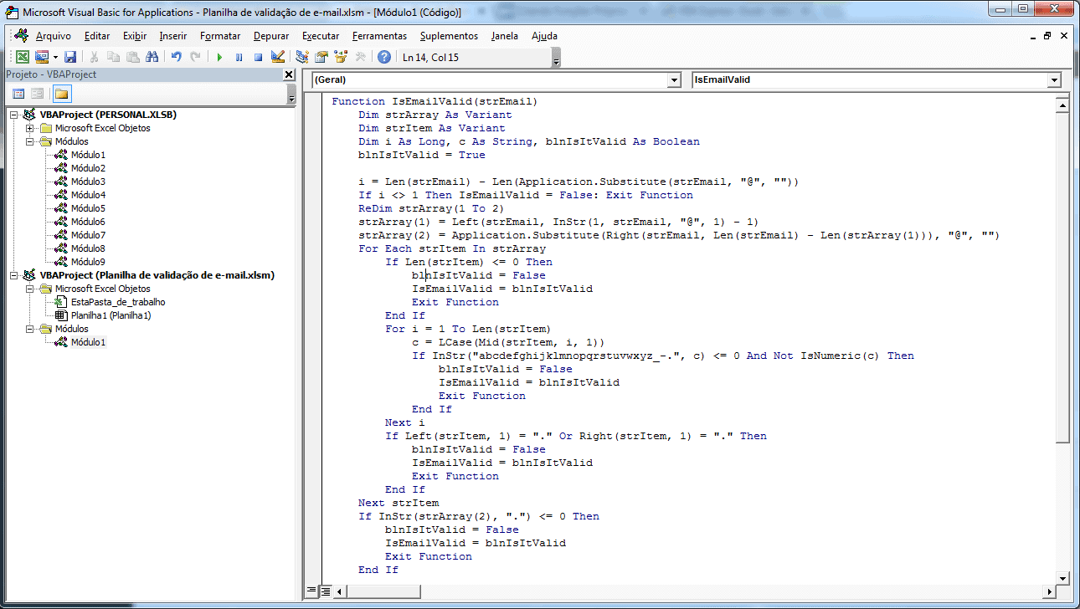Viewport: 1080px width, 609px height.
Task: Click the Reset (stop) square icon
Action: click(258, 57)
